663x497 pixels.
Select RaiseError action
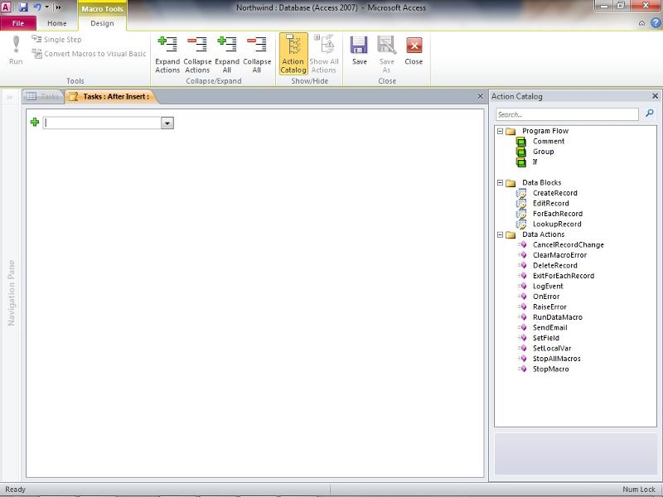549,306
